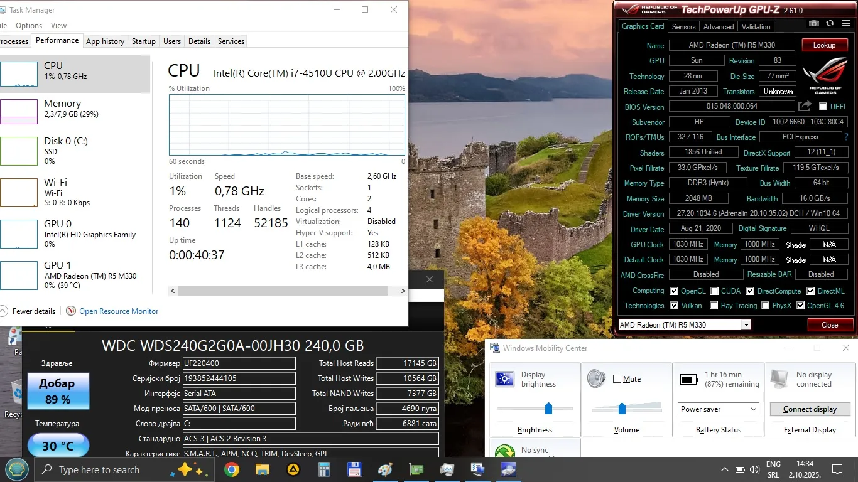Screen dimensions: 858x482
Task: Click the GPU-Z screenshot camera icon
Action: (x=814, y=23)
